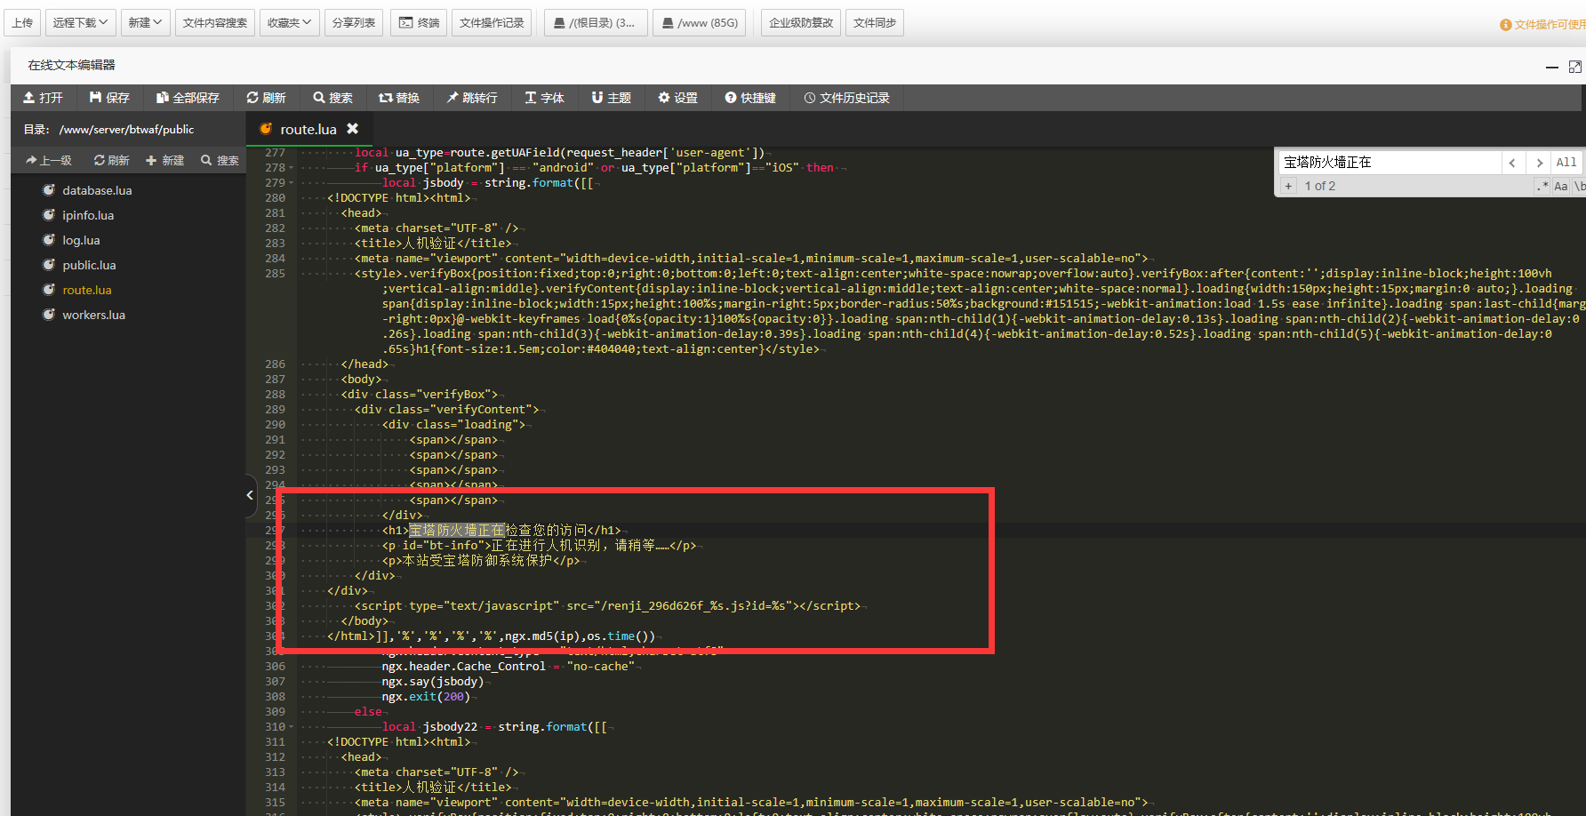Viewport: 1586px width, 816px height.
Task: Click the directory path /www/server/btwaf/public
Action: (126, 130)
